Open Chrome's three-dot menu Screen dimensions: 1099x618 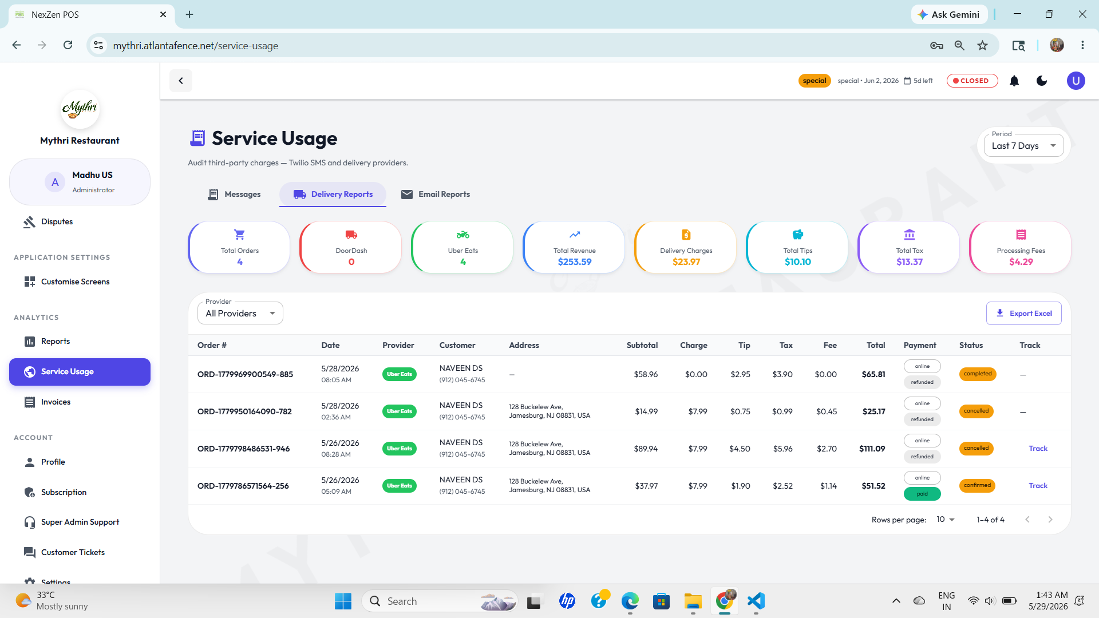tap(1082, 45)
